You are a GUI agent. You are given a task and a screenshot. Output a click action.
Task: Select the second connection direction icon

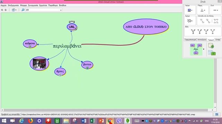[x=208, y=21]
